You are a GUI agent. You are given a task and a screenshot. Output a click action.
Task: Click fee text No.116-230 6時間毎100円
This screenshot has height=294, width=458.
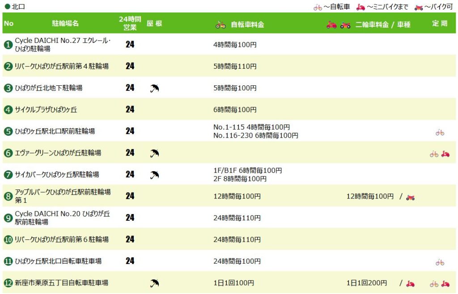tap(256, 136)
